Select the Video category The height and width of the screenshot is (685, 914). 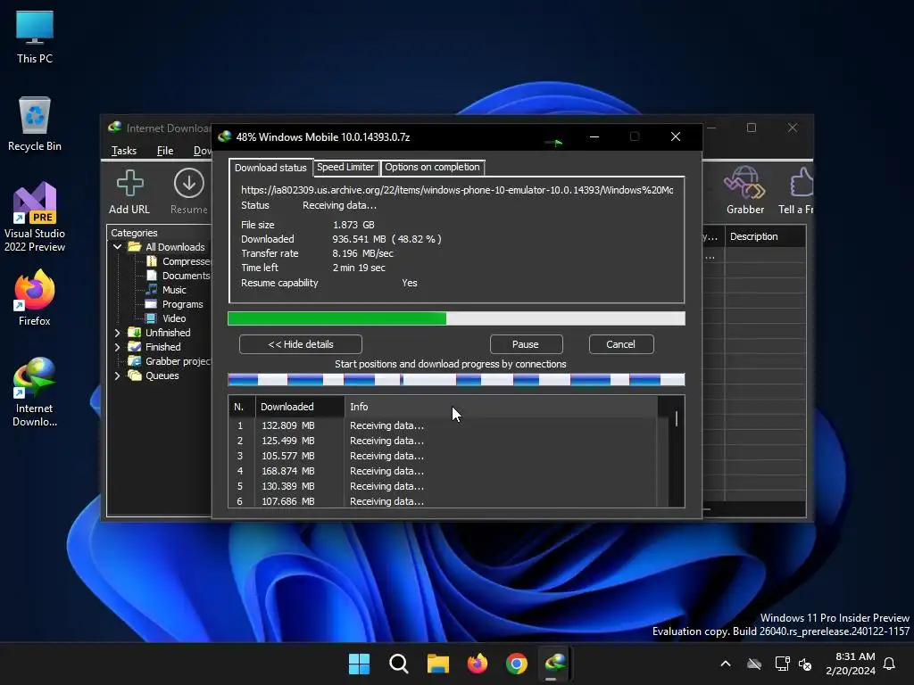(x=166, y=318)
